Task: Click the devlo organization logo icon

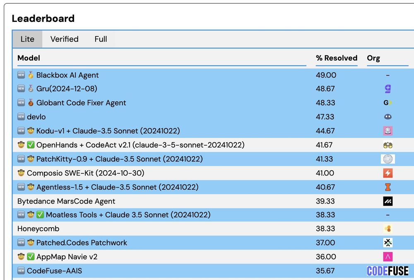Action: click(x=388, y=117)
